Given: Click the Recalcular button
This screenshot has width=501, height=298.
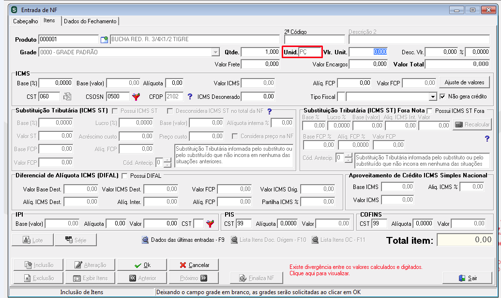Looking at the screenshot, I should click(x=472, y=125).
